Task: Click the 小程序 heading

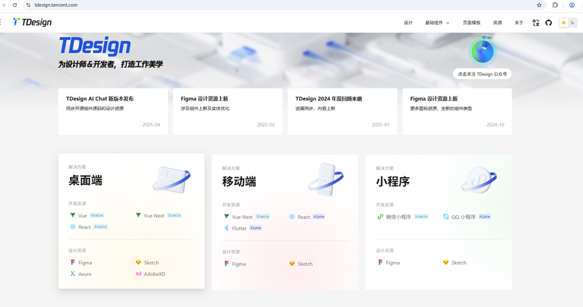Action: 393,182
